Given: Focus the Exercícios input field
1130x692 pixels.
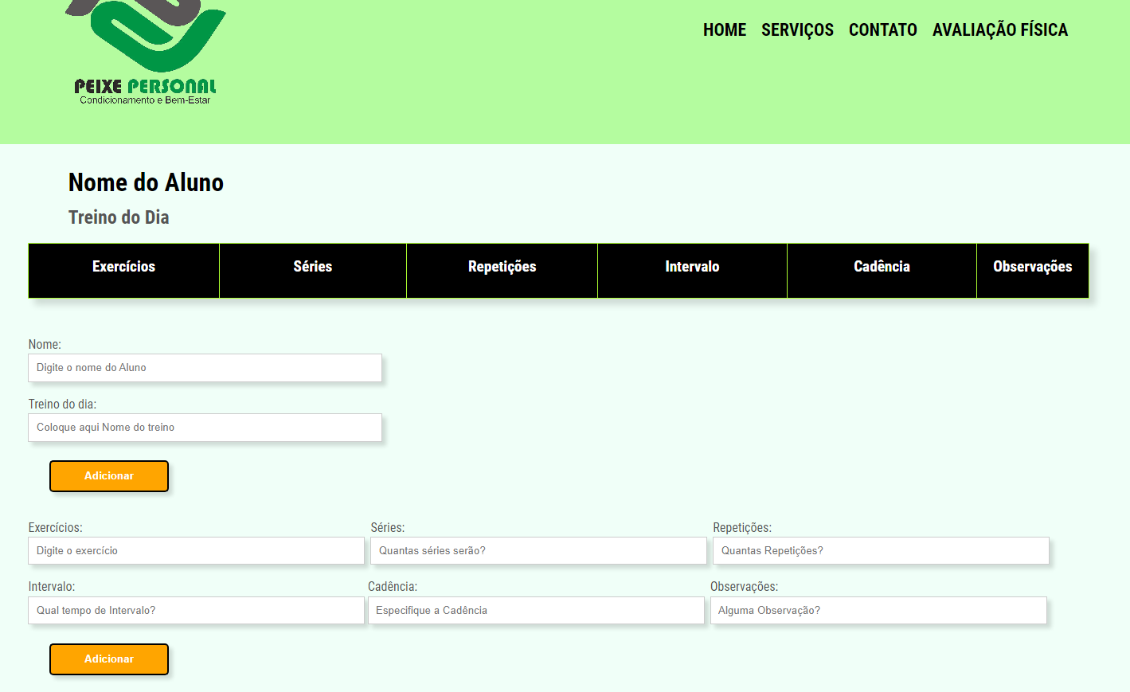Looking at the screenshot, I should [197, 551].
